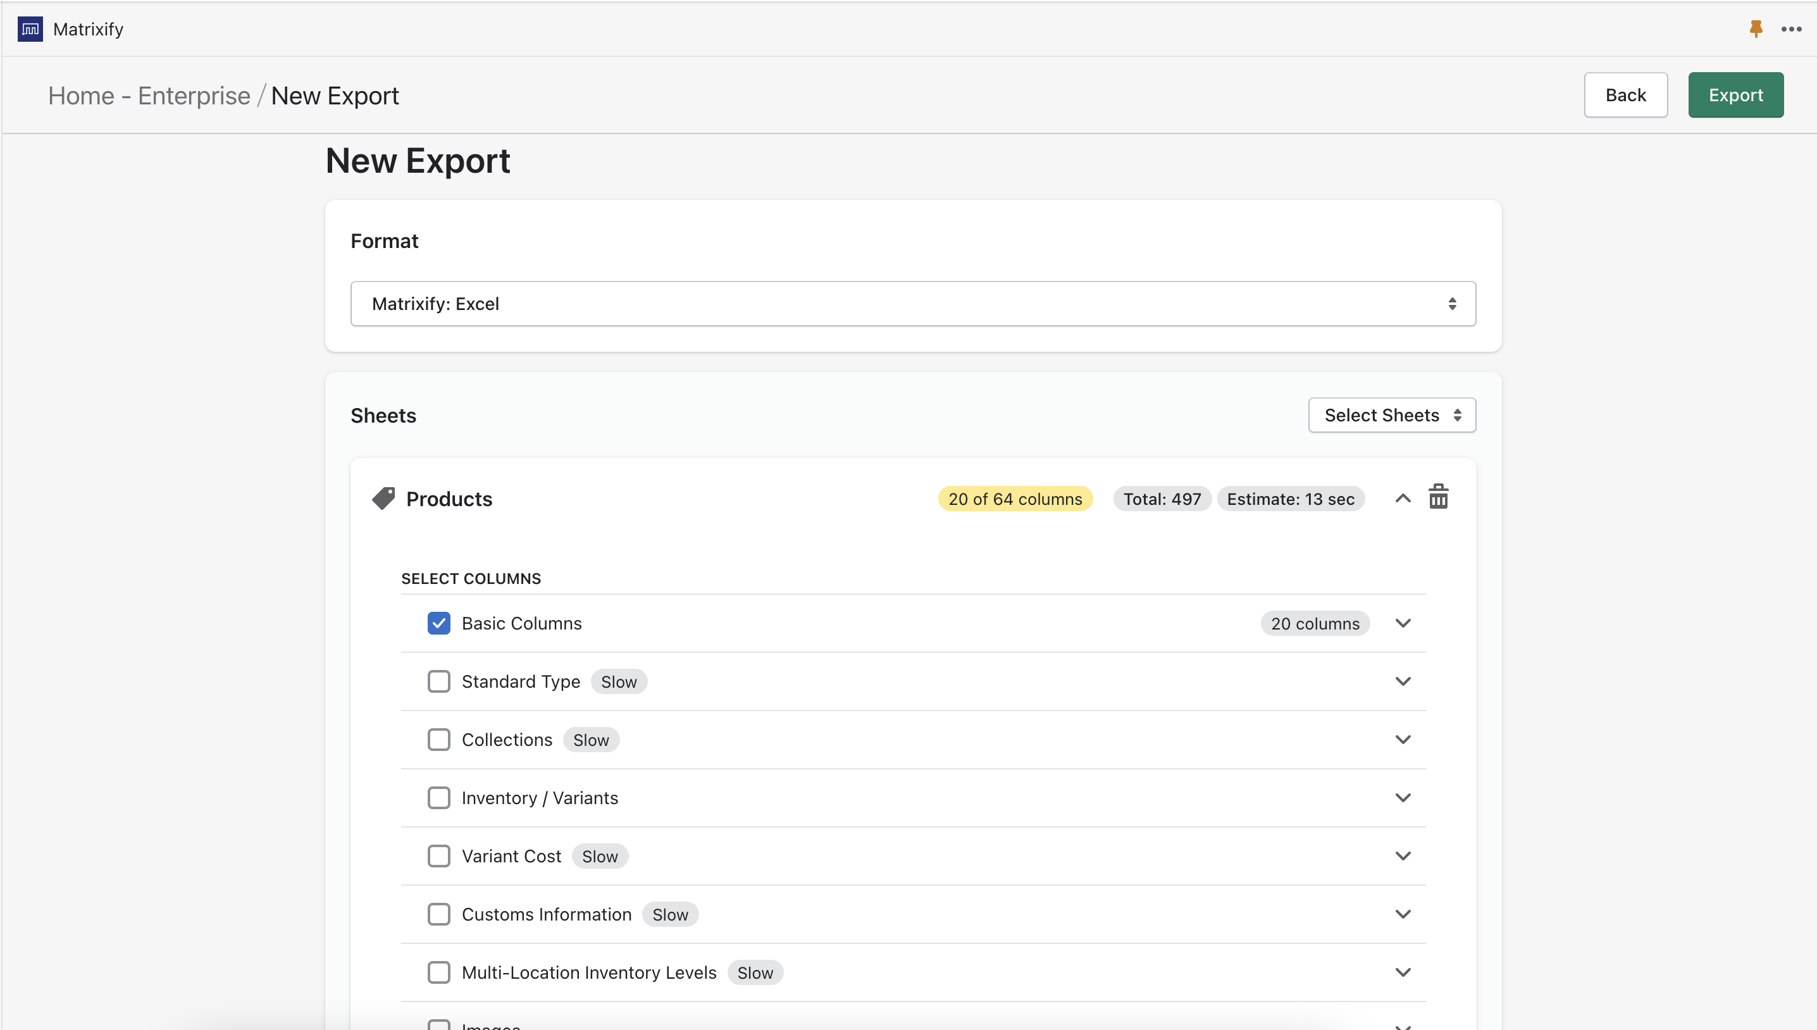Open the Select Sheets dropdown
Screen dimensions: 1817x1030
pos(1391,415)
